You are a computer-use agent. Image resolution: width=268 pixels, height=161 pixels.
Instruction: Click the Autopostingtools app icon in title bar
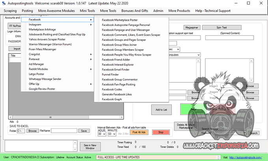(x=3, y=3)
